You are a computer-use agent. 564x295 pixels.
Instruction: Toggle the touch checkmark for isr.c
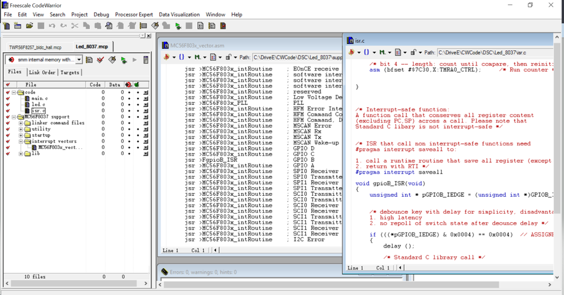pos(8,111)
